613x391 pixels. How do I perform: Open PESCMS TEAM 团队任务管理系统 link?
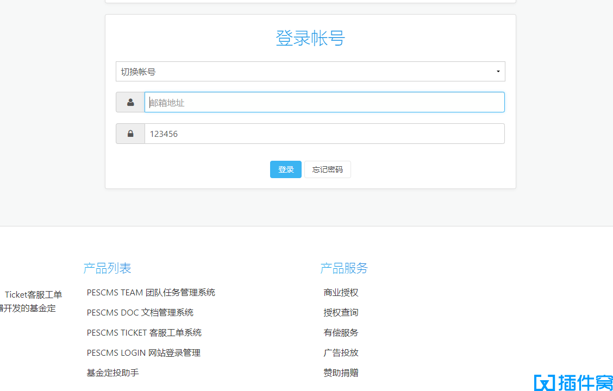(x=151, y=293)
